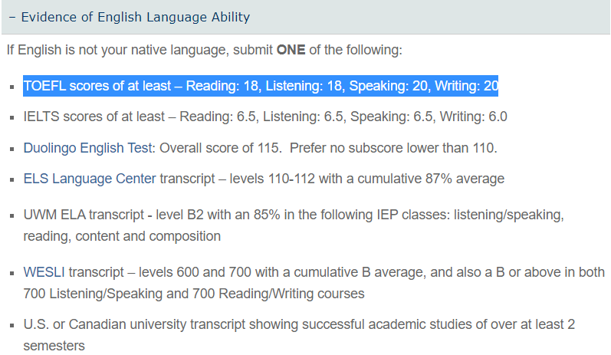Click the bold word ONE in the intro
The height and width of the screenshot is (355, 611).
point(291,50)
